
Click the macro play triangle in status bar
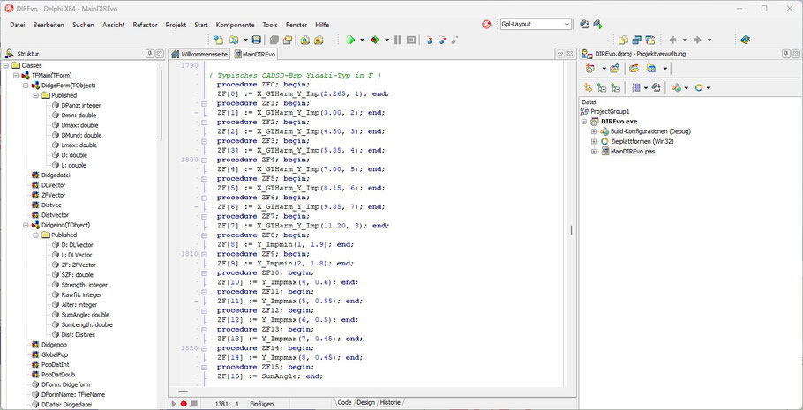(173, 403)
